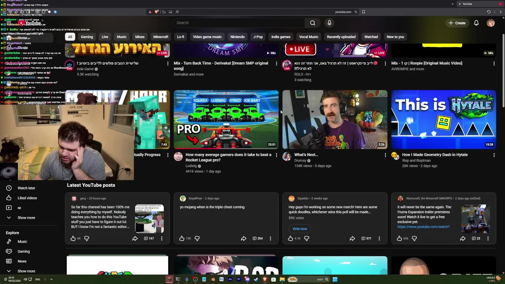Dislike the gerg community post
This screenshot has width=505, height=284.
click(86, 238)
